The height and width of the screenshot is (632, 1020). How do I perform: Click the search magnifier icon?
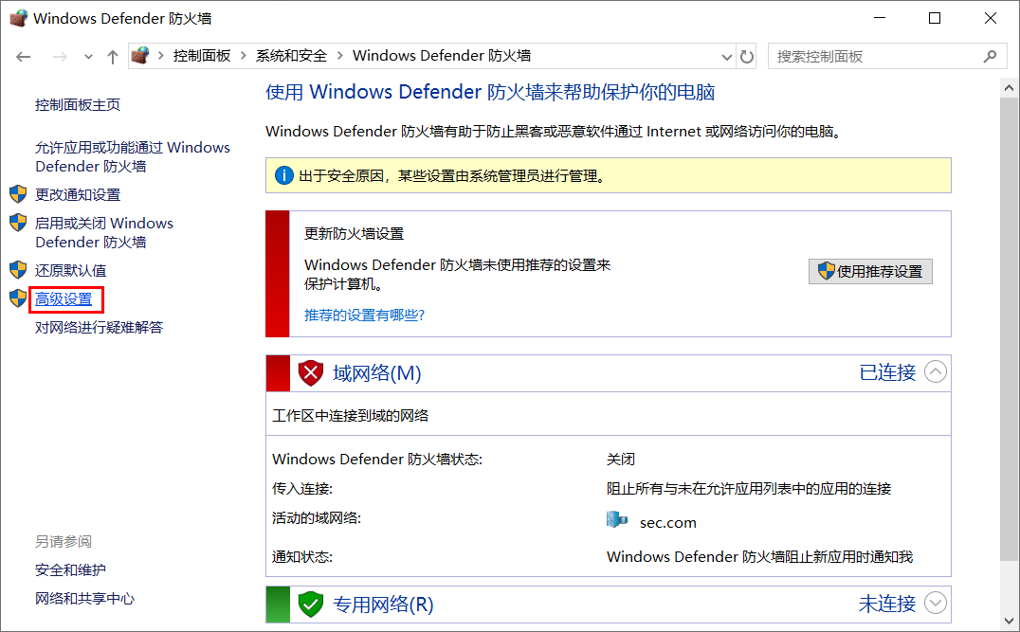click(990, 57)
